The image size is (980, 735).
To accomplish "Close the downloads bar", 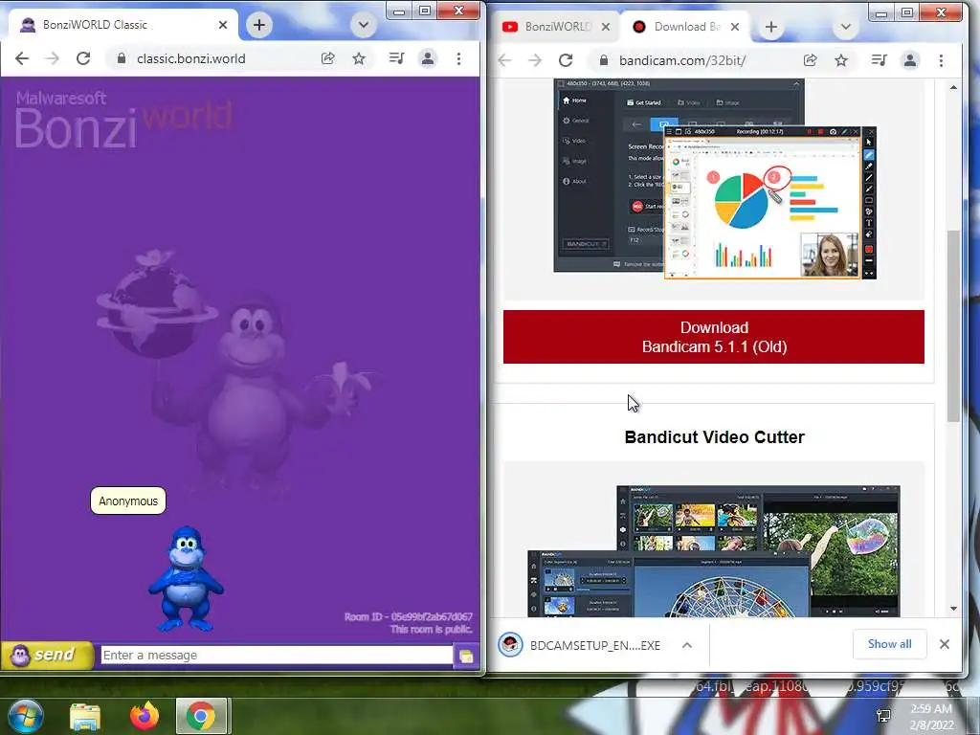I will (x=945, y=644).
